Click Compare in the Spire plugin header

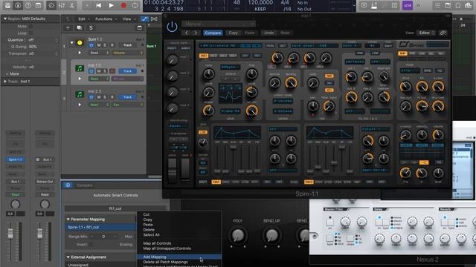(213, 33)
